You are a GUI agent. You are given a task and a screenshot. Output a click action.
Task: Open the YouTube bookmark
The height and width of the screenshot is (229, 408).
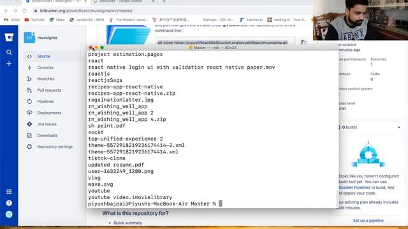click(x=34, y=20)
